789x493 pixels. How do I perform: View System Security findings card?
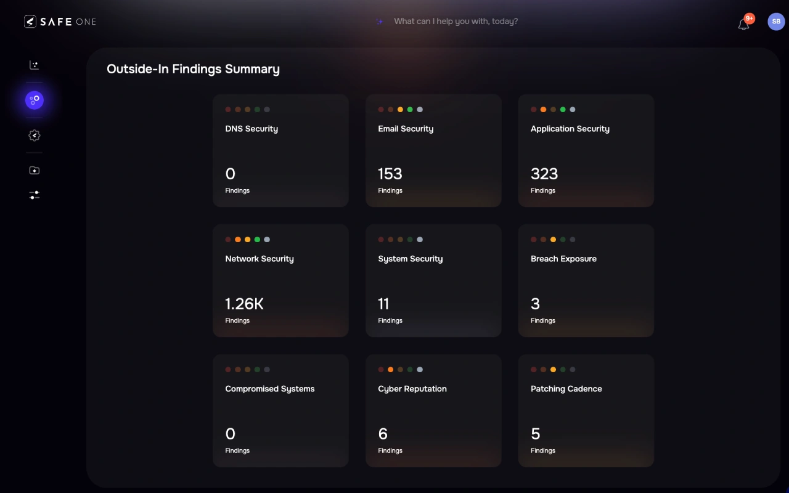(x=433, y=280)
